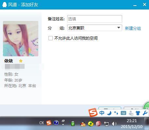Toggle the Chinese 中 input mode icon
This screenshot has width=149, height=130.
(x=102, y=113)
